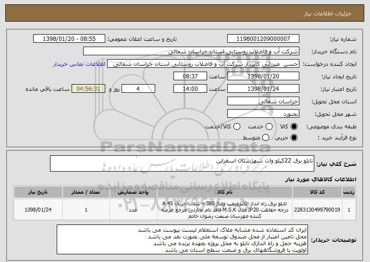Image resolution: width=370 pixels, height=262 pixels.
Task: Click the تعداد / مقدار column header
Action: tap(86, 192)
